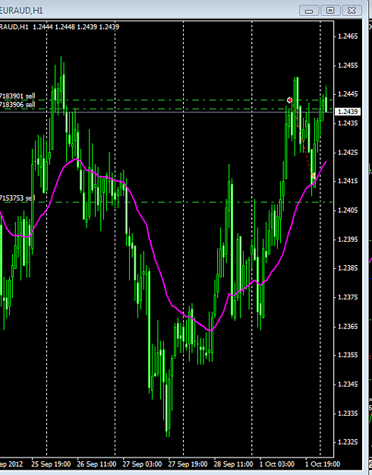This screenshot has width=372, height=475.
Task: Select the 7153753 sell order line label
Action: (17, 198)
